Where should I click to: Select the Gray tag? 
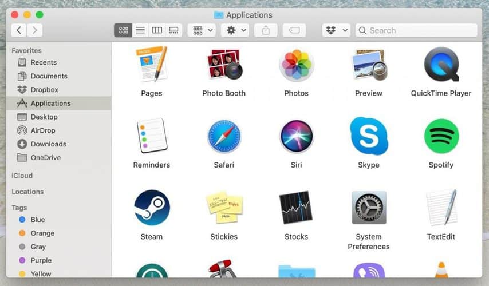pos(58,247)
